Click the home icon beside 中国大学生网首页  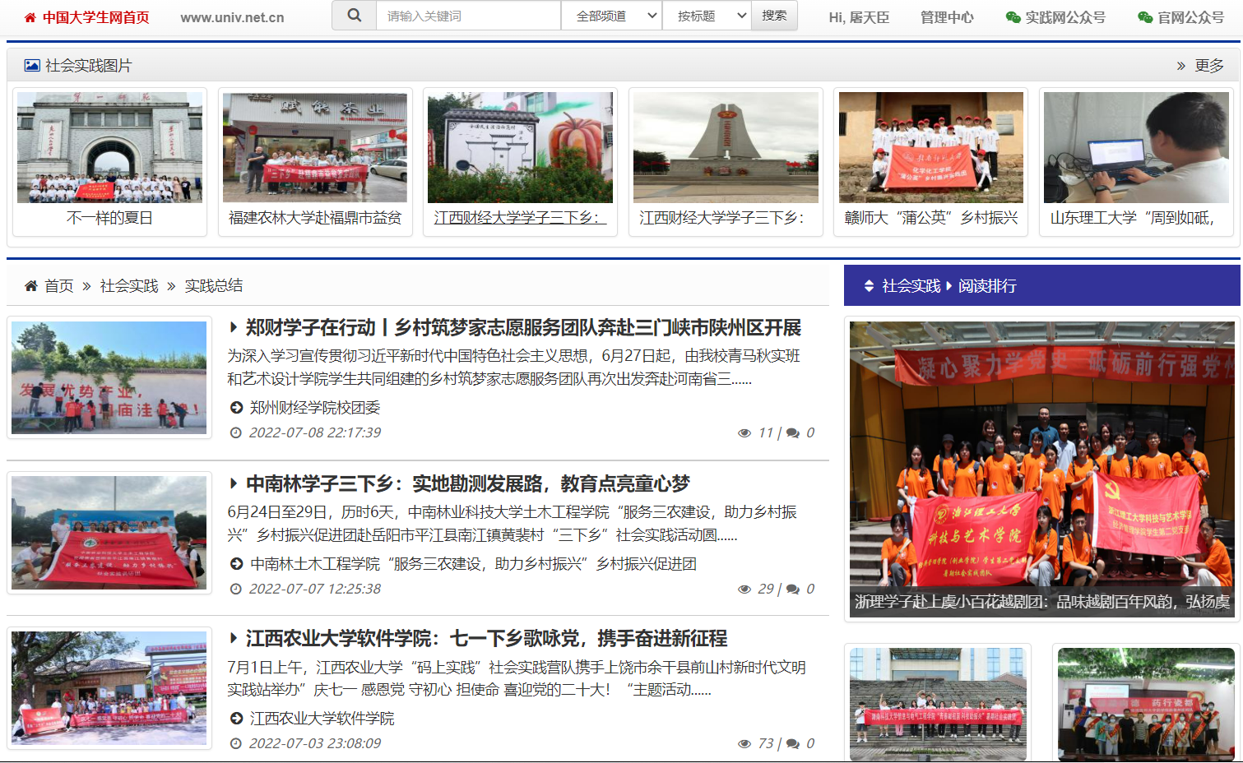tap(30, 17)
